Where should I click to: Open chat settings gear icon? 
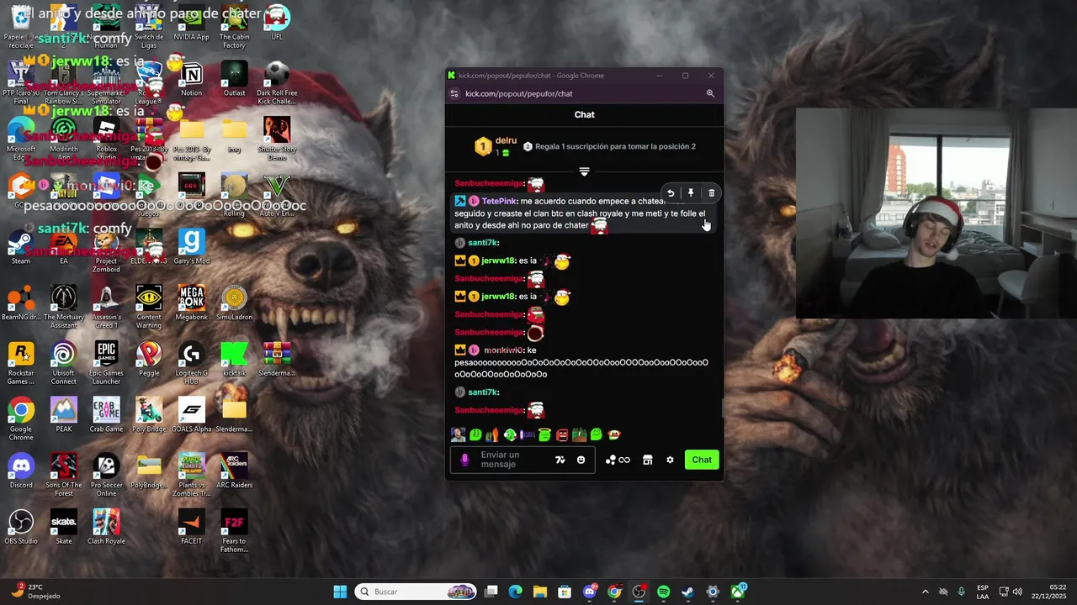pos(670,460)
